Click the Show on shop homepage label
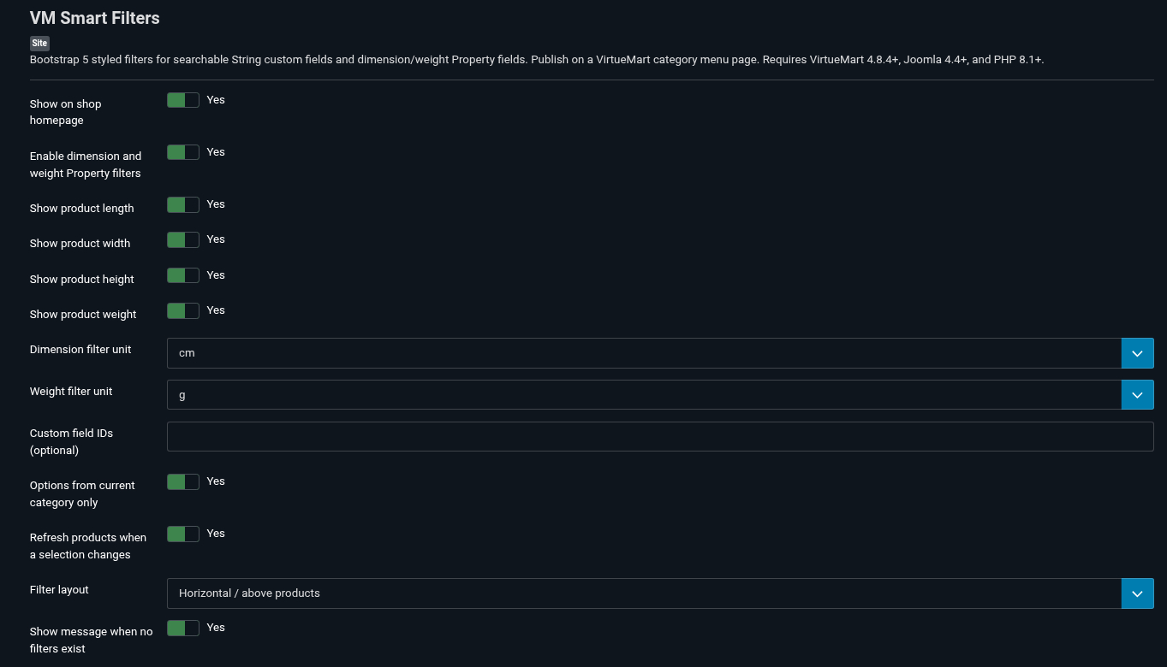This screenshot has width=1167, height=667. click(65, 112)
